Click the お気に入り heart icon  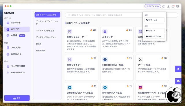[x=8, y=54]
